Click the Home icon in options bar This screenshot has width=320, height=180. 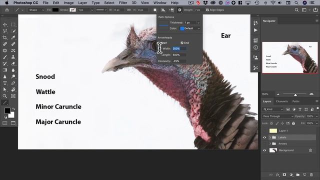[7, 10]
